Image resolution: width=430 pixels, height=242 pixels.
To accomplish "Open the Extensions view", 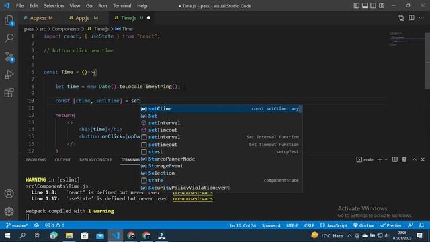I will [x=9, y=93].
